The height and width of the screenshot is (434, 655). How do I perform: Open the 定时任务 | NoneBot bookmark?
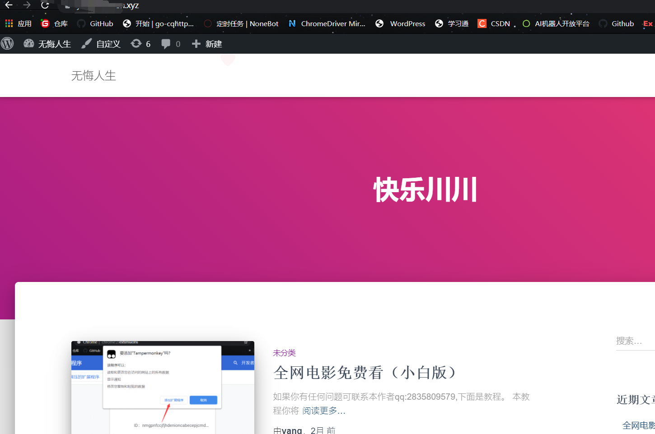click(241, 23)
